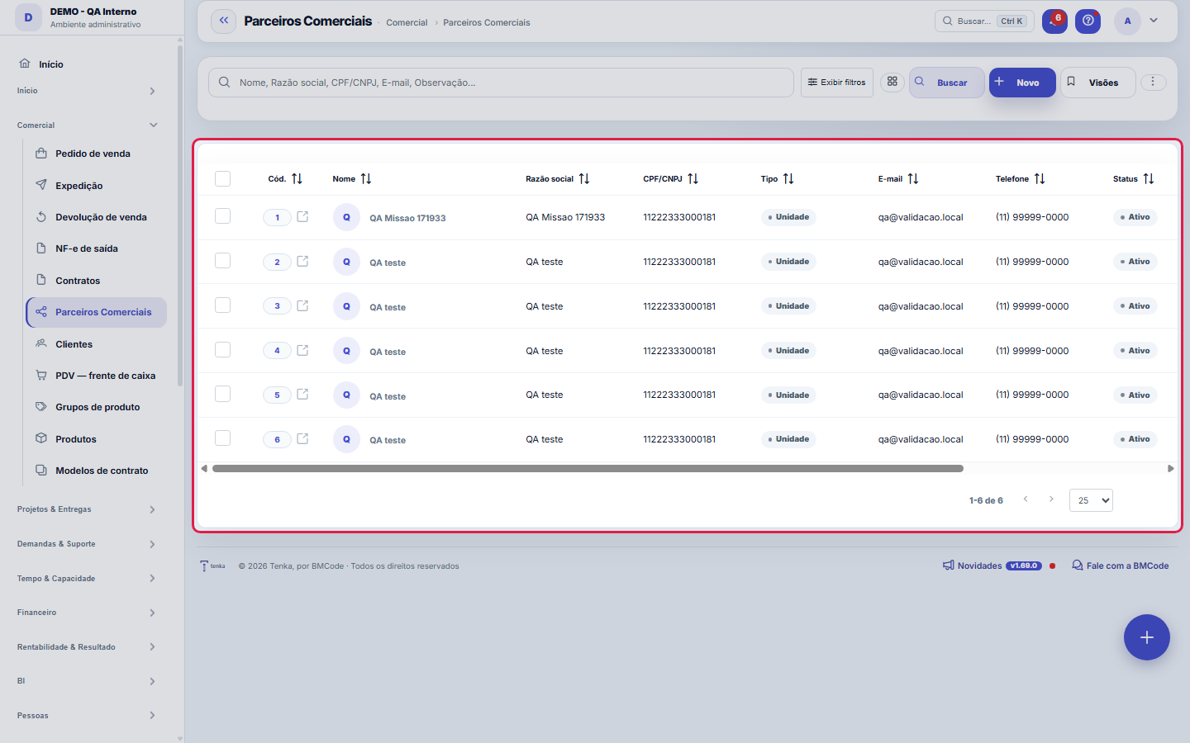Open the user profile dropdown chevron
Image resolution: width=1190 pixels, height=743 pixels.
(1154, 21)
